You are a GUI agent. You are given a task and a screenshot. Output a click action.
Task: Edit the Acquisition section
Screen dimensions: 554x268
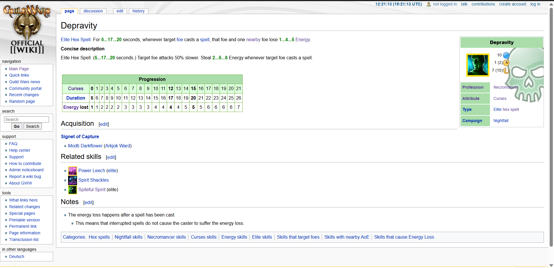click(104, 124)
